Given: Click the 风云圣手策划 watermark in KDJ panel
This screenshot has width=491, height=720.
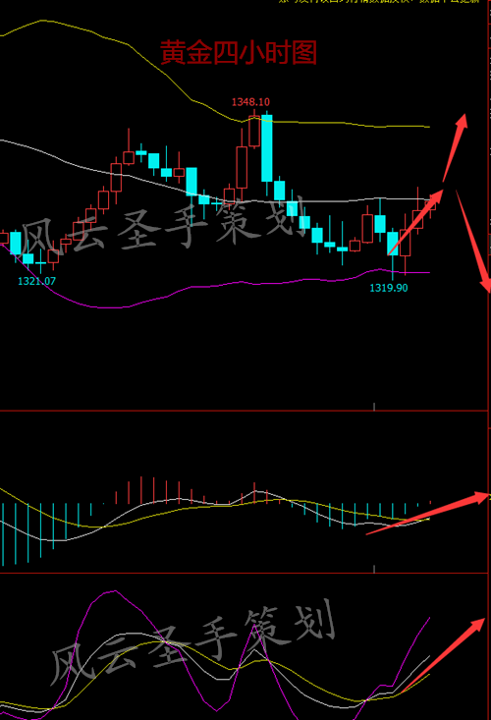Looking at the screenshot, I should (192, 640).
